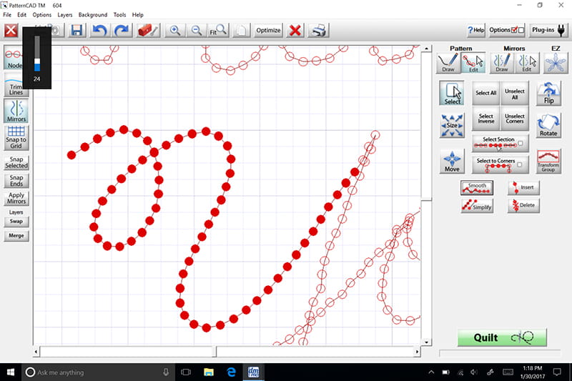
Task: Open the Options button with checkboxes
Action: 507,30
